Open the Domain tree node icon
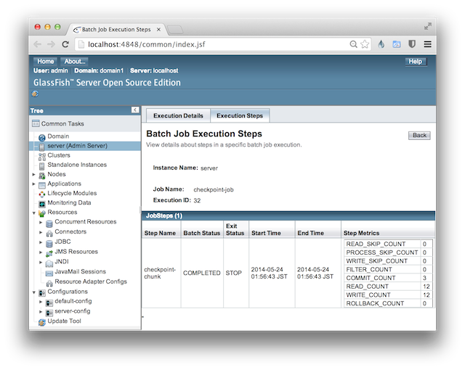This screenshot has height=370, width=465. click(x=42, y=136)
